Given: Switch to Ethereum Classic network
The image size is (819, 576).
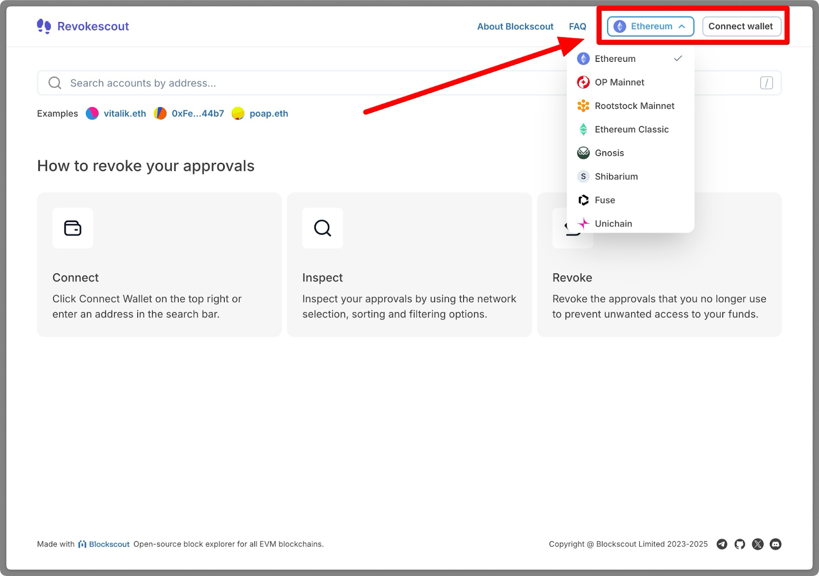Looking at the screenshot, I should (x=630, y=129).
